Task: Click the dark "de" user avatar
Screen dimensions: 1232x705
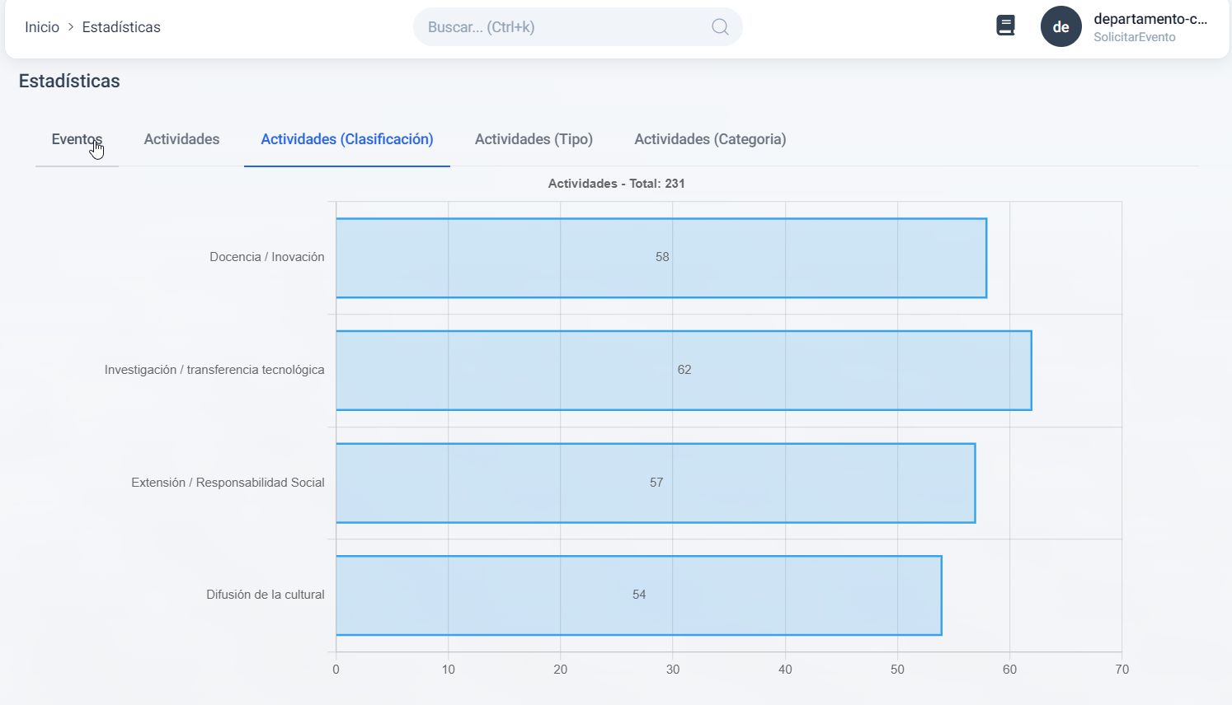Action: click(1060, 26)
